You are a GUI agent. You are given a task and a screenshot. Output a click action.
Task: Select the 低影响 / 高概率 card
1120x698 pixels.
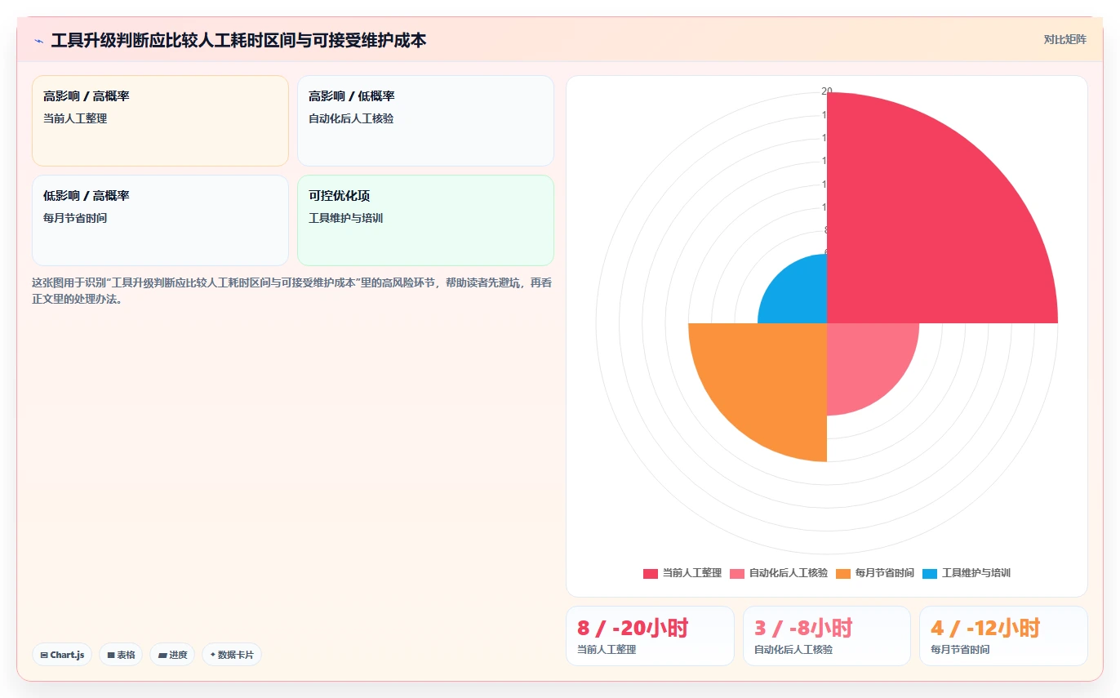click(x=160, y=220)
